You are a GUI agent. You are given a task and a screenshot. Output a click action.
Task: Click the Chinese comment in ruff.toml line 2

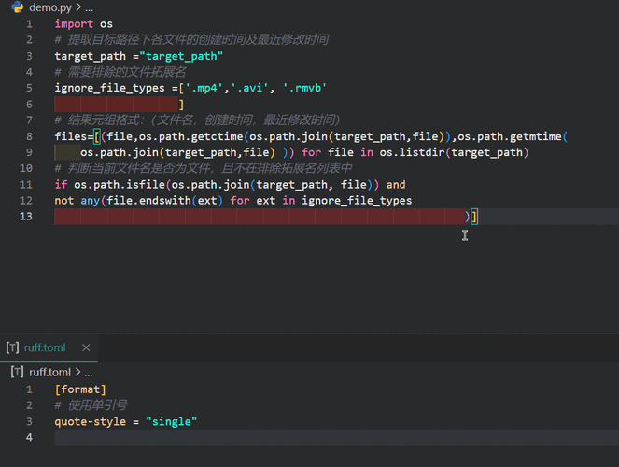(x=91, y=405)
